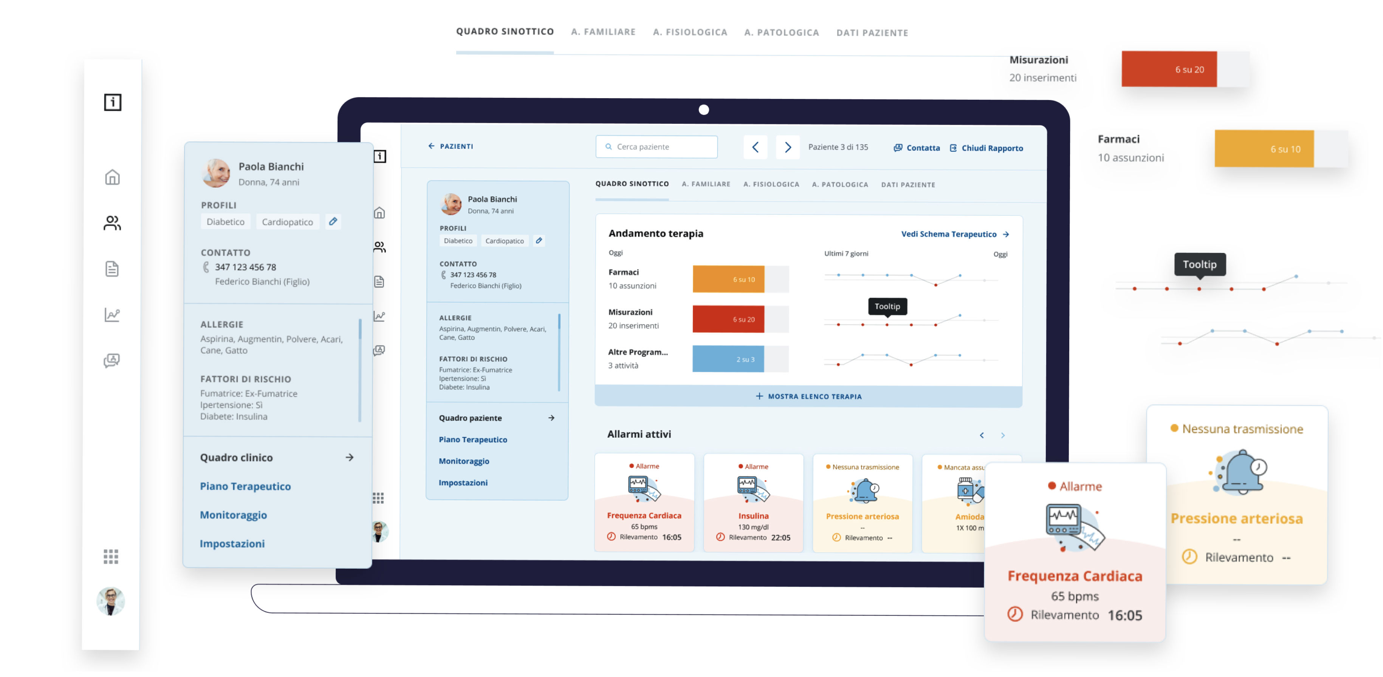Open A. Familiare tab in top enlarged tabs
Image resolution: width=1383 pixels, height=677 pixels.
[x=603, y=32]
